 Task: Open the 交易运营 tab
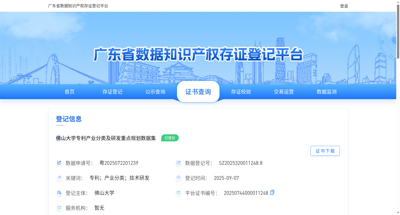pos(284,92)
